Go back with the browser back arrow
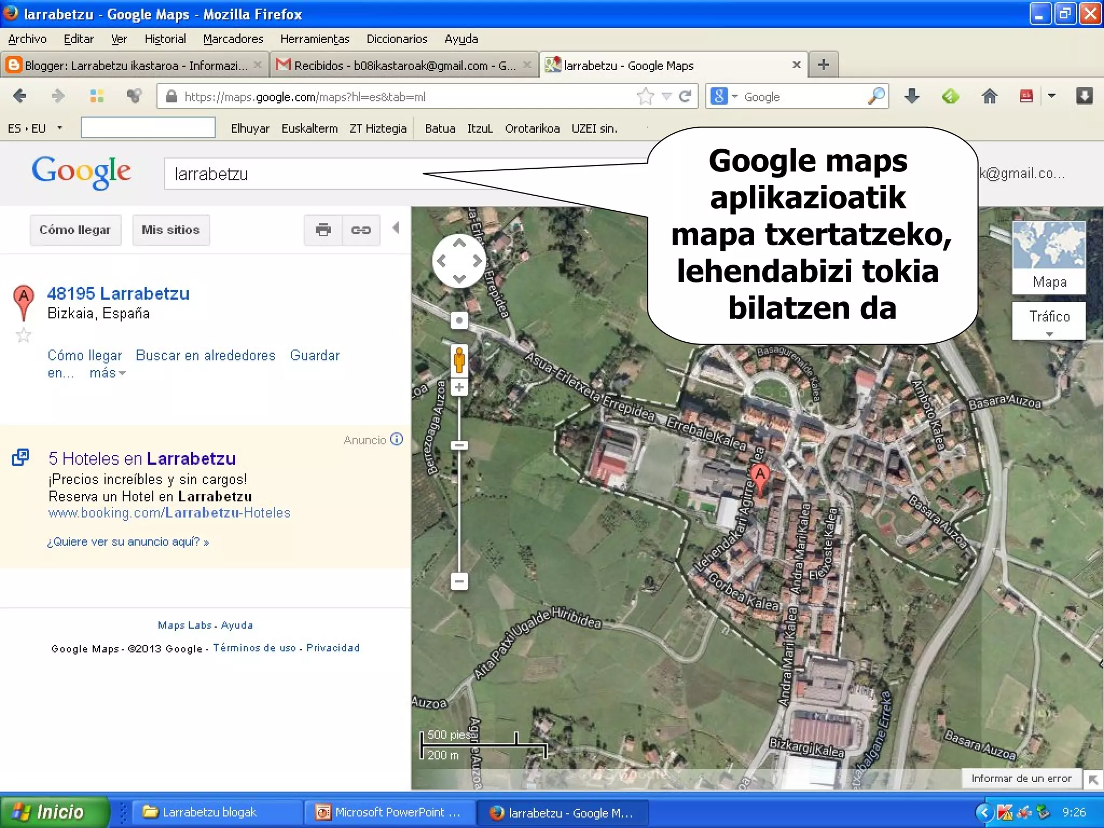 point(19,96)
